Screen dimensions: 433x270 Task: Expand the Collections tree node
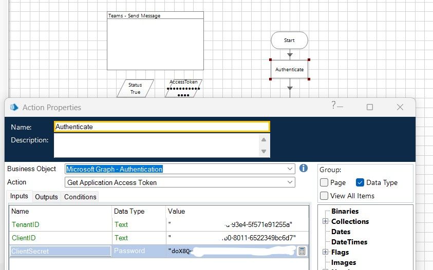pyautogui.click(x=325, y=221)
